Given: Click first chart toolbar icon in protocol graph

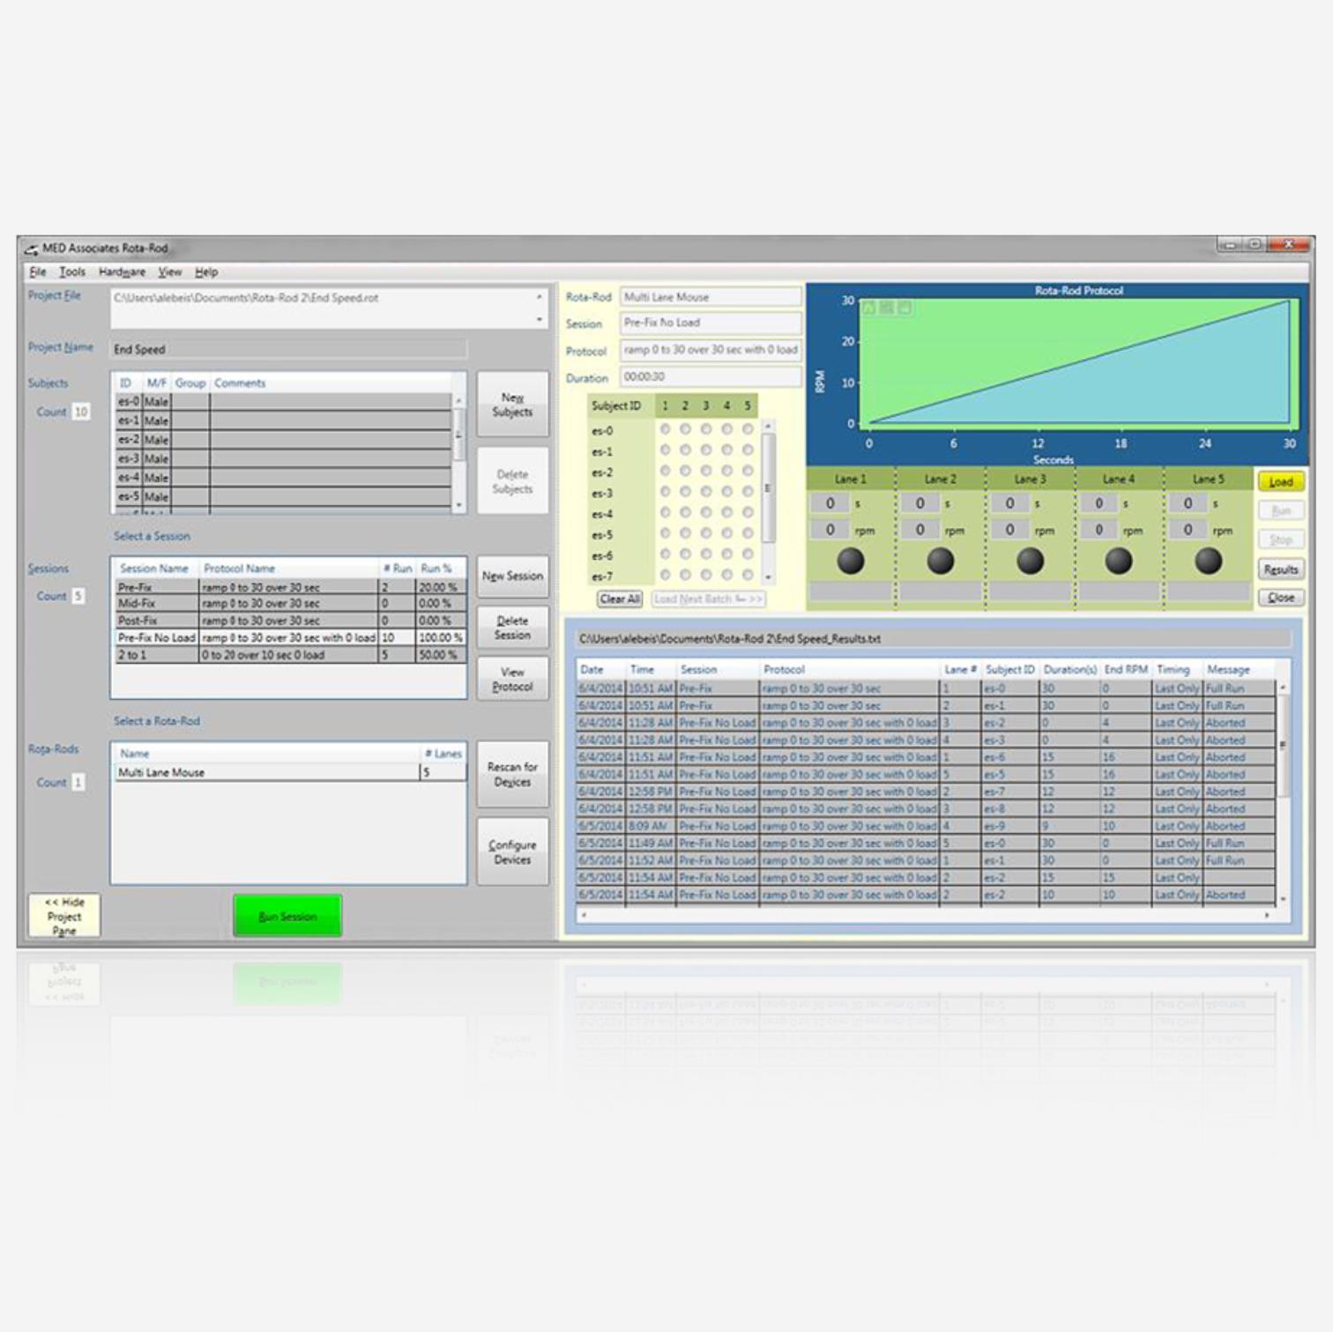Looking at the screenshot, I should pyautogui.click(x=869, y=307).
